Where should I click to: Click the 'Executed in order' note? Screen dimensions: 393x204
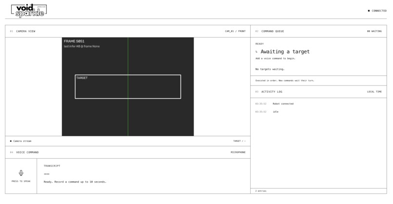[x=285, y=81]
